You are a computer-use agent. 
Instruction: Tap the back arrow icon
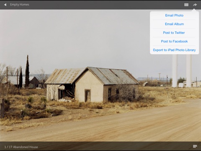pos(5,5)
